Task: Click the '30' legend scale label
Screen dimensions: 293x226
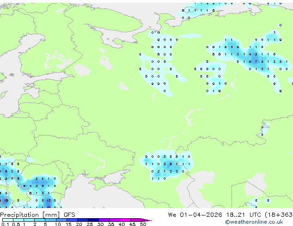Action: [100, 224]
